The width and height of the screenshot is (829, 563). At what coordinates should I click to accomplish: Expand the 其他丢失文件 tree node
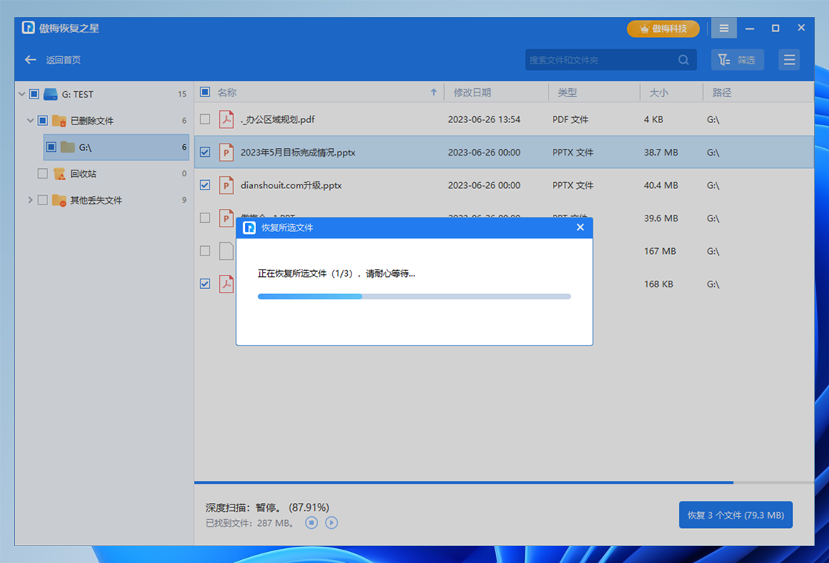30,200
